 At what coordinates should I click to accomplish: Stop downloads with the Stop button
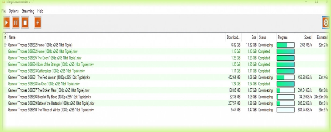tap(25, 23)
